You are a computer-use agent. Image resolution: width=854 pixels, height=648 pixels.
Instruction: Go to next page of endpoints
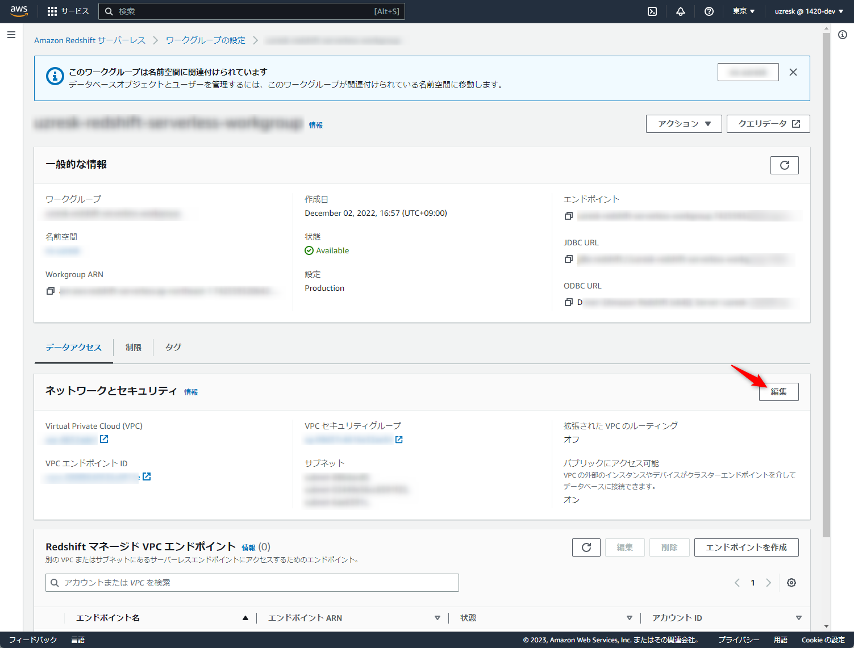click(768, 583)
